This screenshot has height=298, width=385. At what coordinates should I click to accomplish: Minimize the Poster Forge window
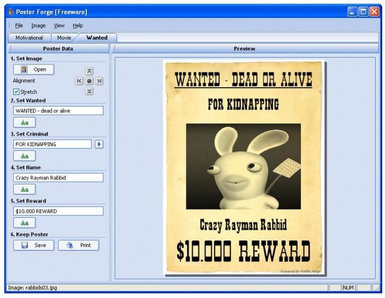352,12
